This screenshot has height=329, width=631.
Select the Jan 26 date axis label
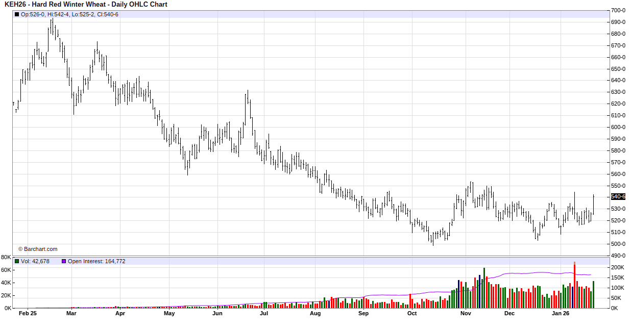(561, 314)
